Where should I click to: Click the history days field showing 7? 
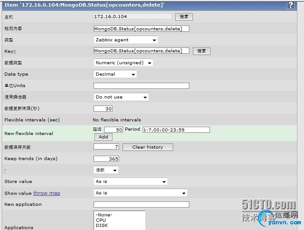tap(106, 146)
